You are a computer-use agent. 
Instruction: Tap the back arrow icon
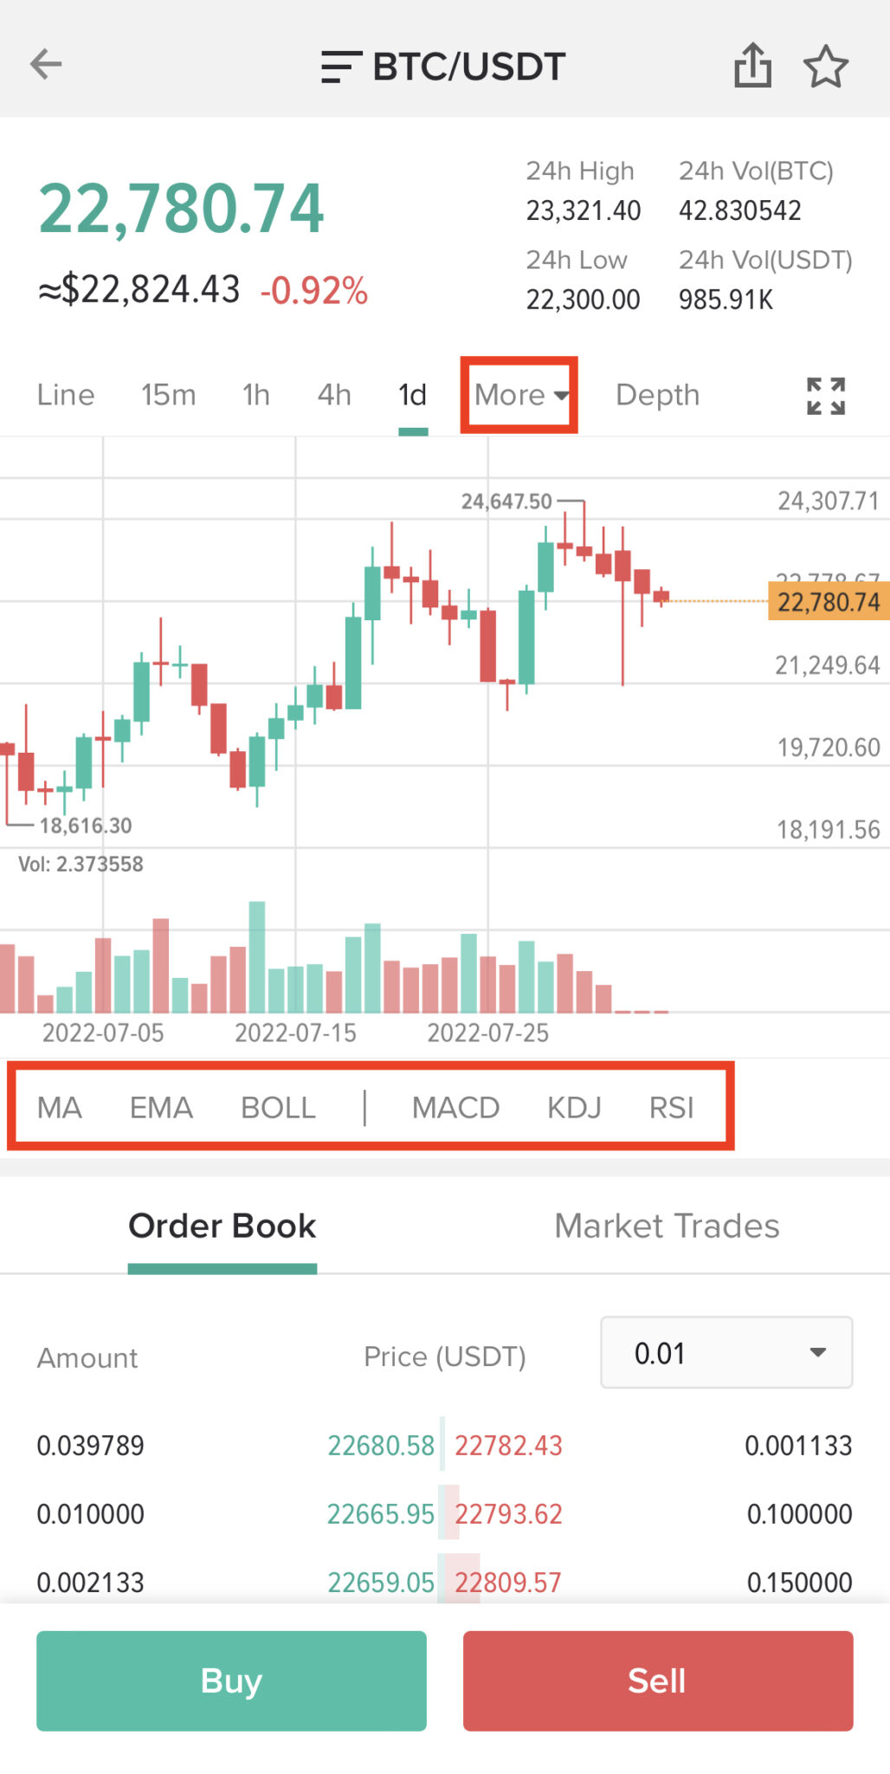[x=46, y=64]
